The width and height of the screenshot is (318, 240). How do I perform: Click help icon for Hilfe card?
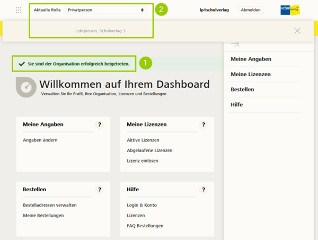(x=203, y=190)
